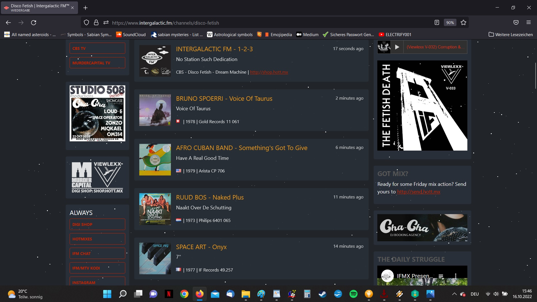Click the Save to Pocket icon
Image resolution: width=537 pixels, height=302 pixels.
click(x=516, y=23)
